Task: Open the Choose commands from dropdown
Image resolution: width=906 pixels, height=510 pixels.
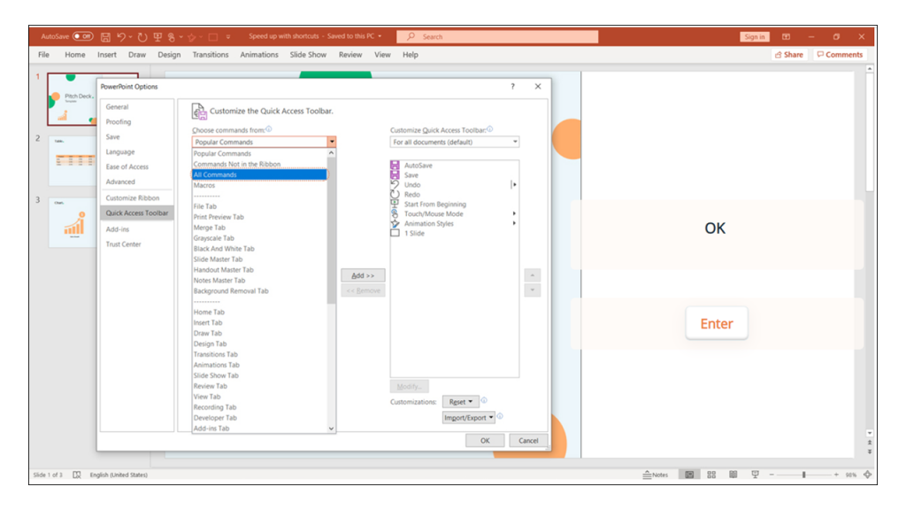Action: (332, 142)
